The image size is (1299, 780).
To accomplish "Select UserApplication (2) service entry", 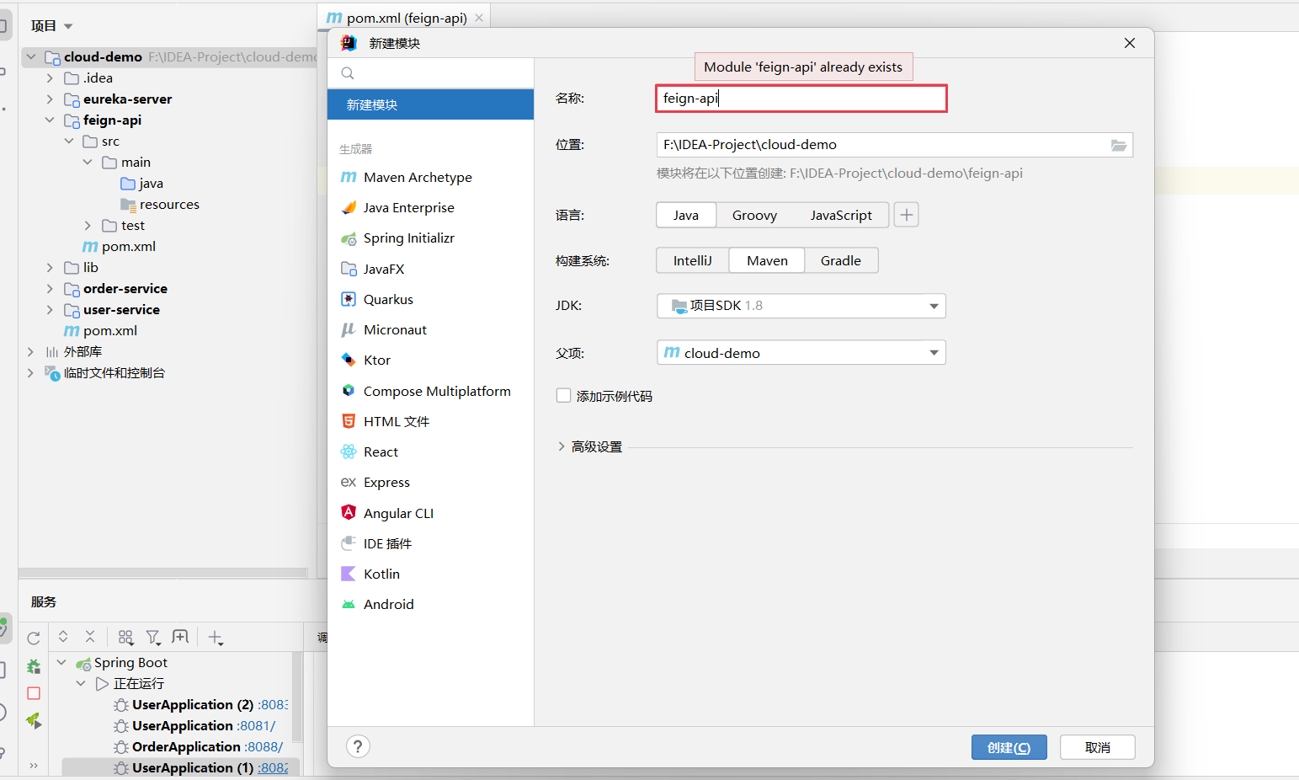I will (200, 704).
